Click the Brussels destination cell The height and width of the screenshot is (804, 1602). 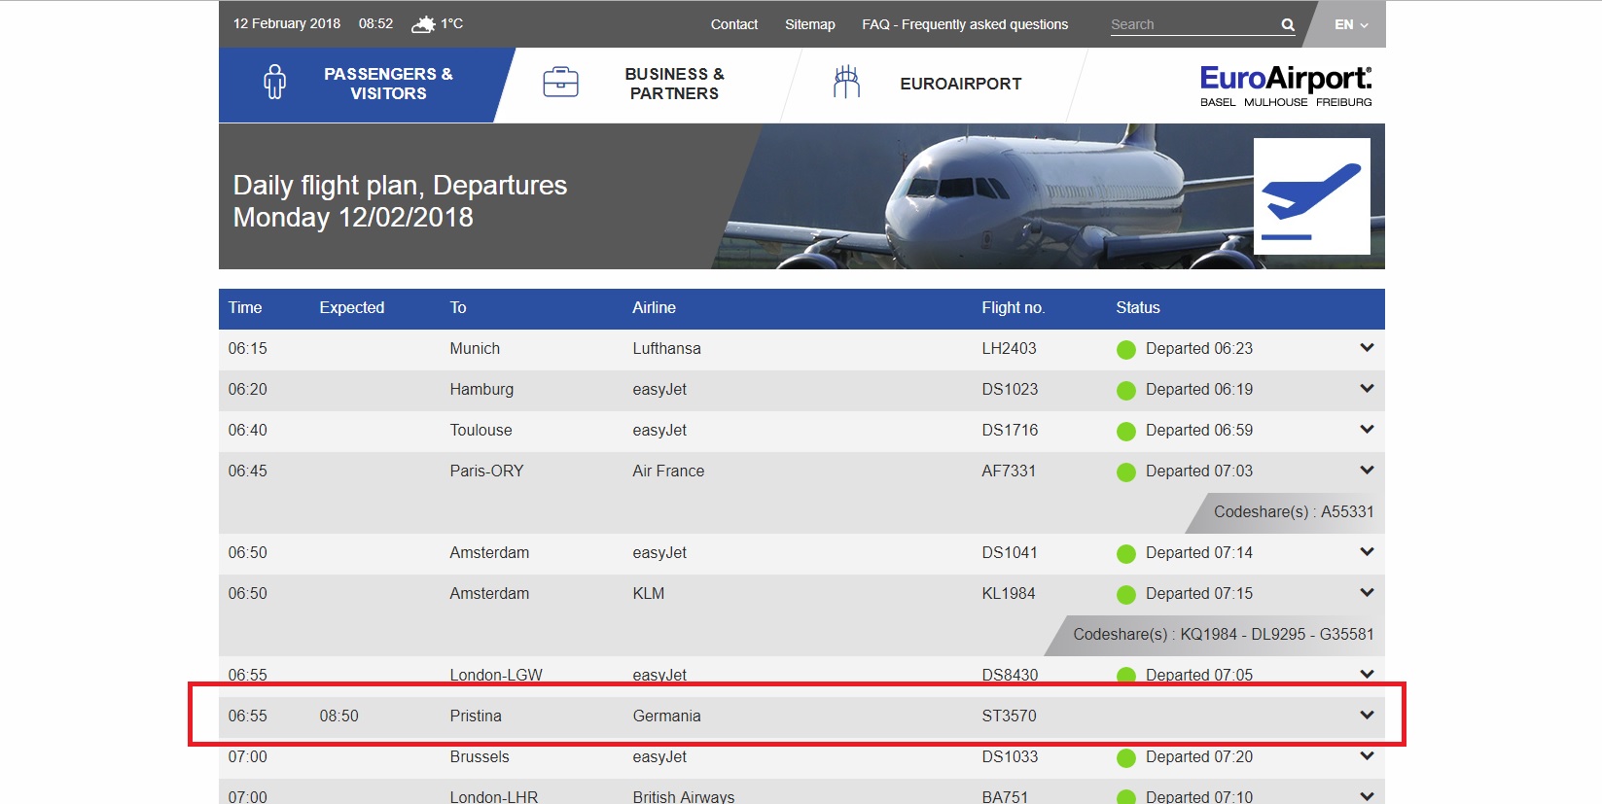(480, 756)
